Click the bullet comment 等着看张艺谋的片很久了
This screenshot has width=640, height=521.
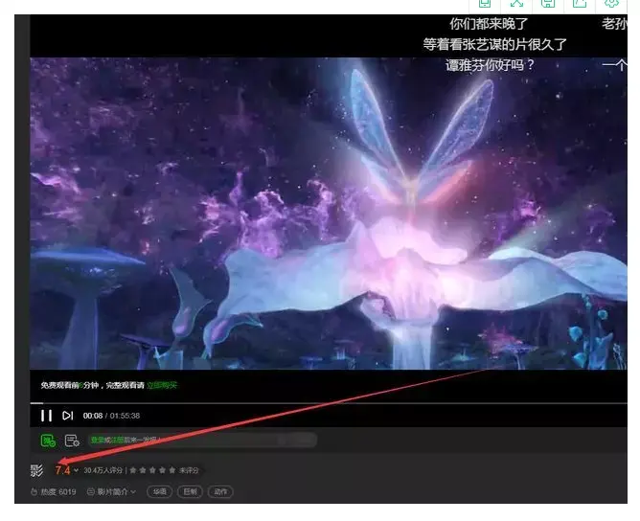click(x=494, y=44)
